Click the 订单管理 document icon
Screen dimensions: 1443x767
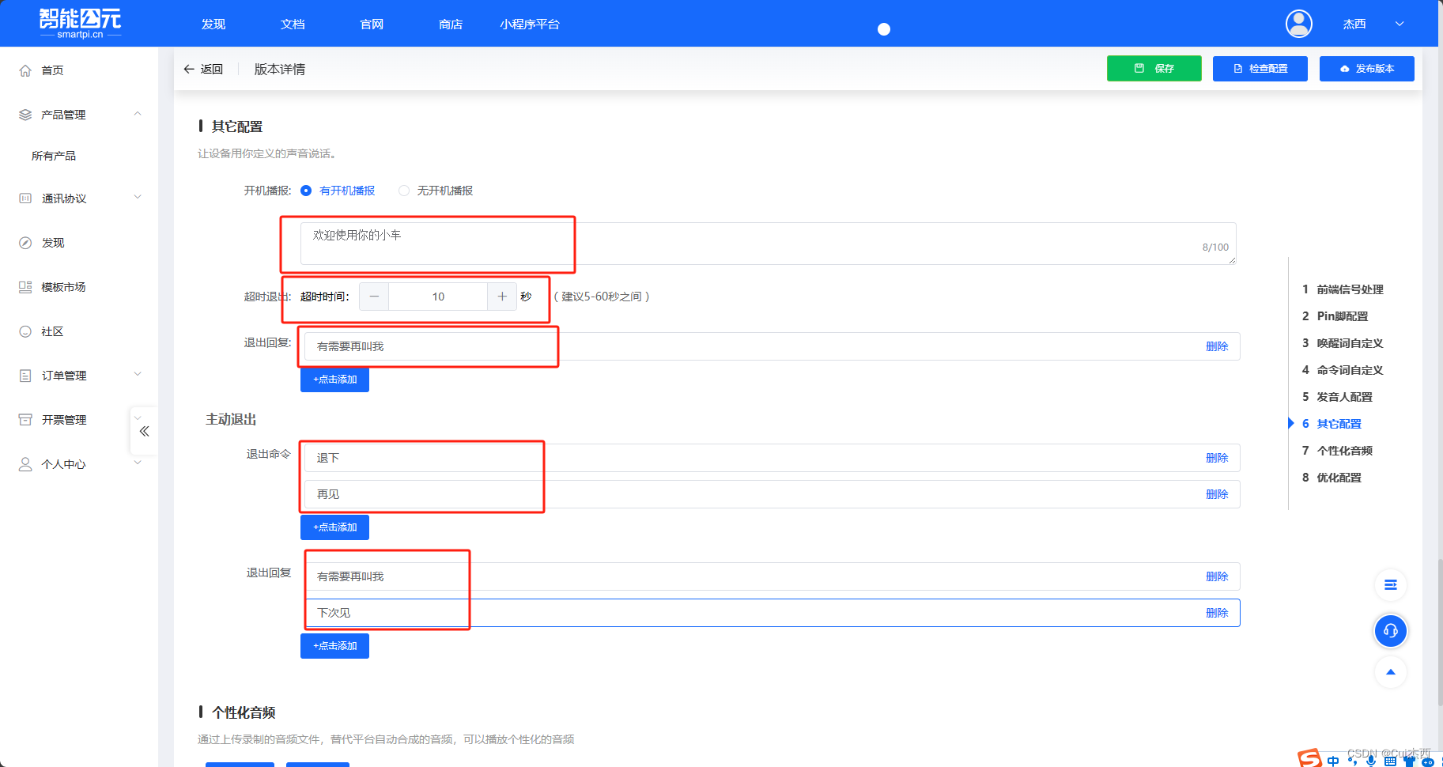tap(25, 376)
